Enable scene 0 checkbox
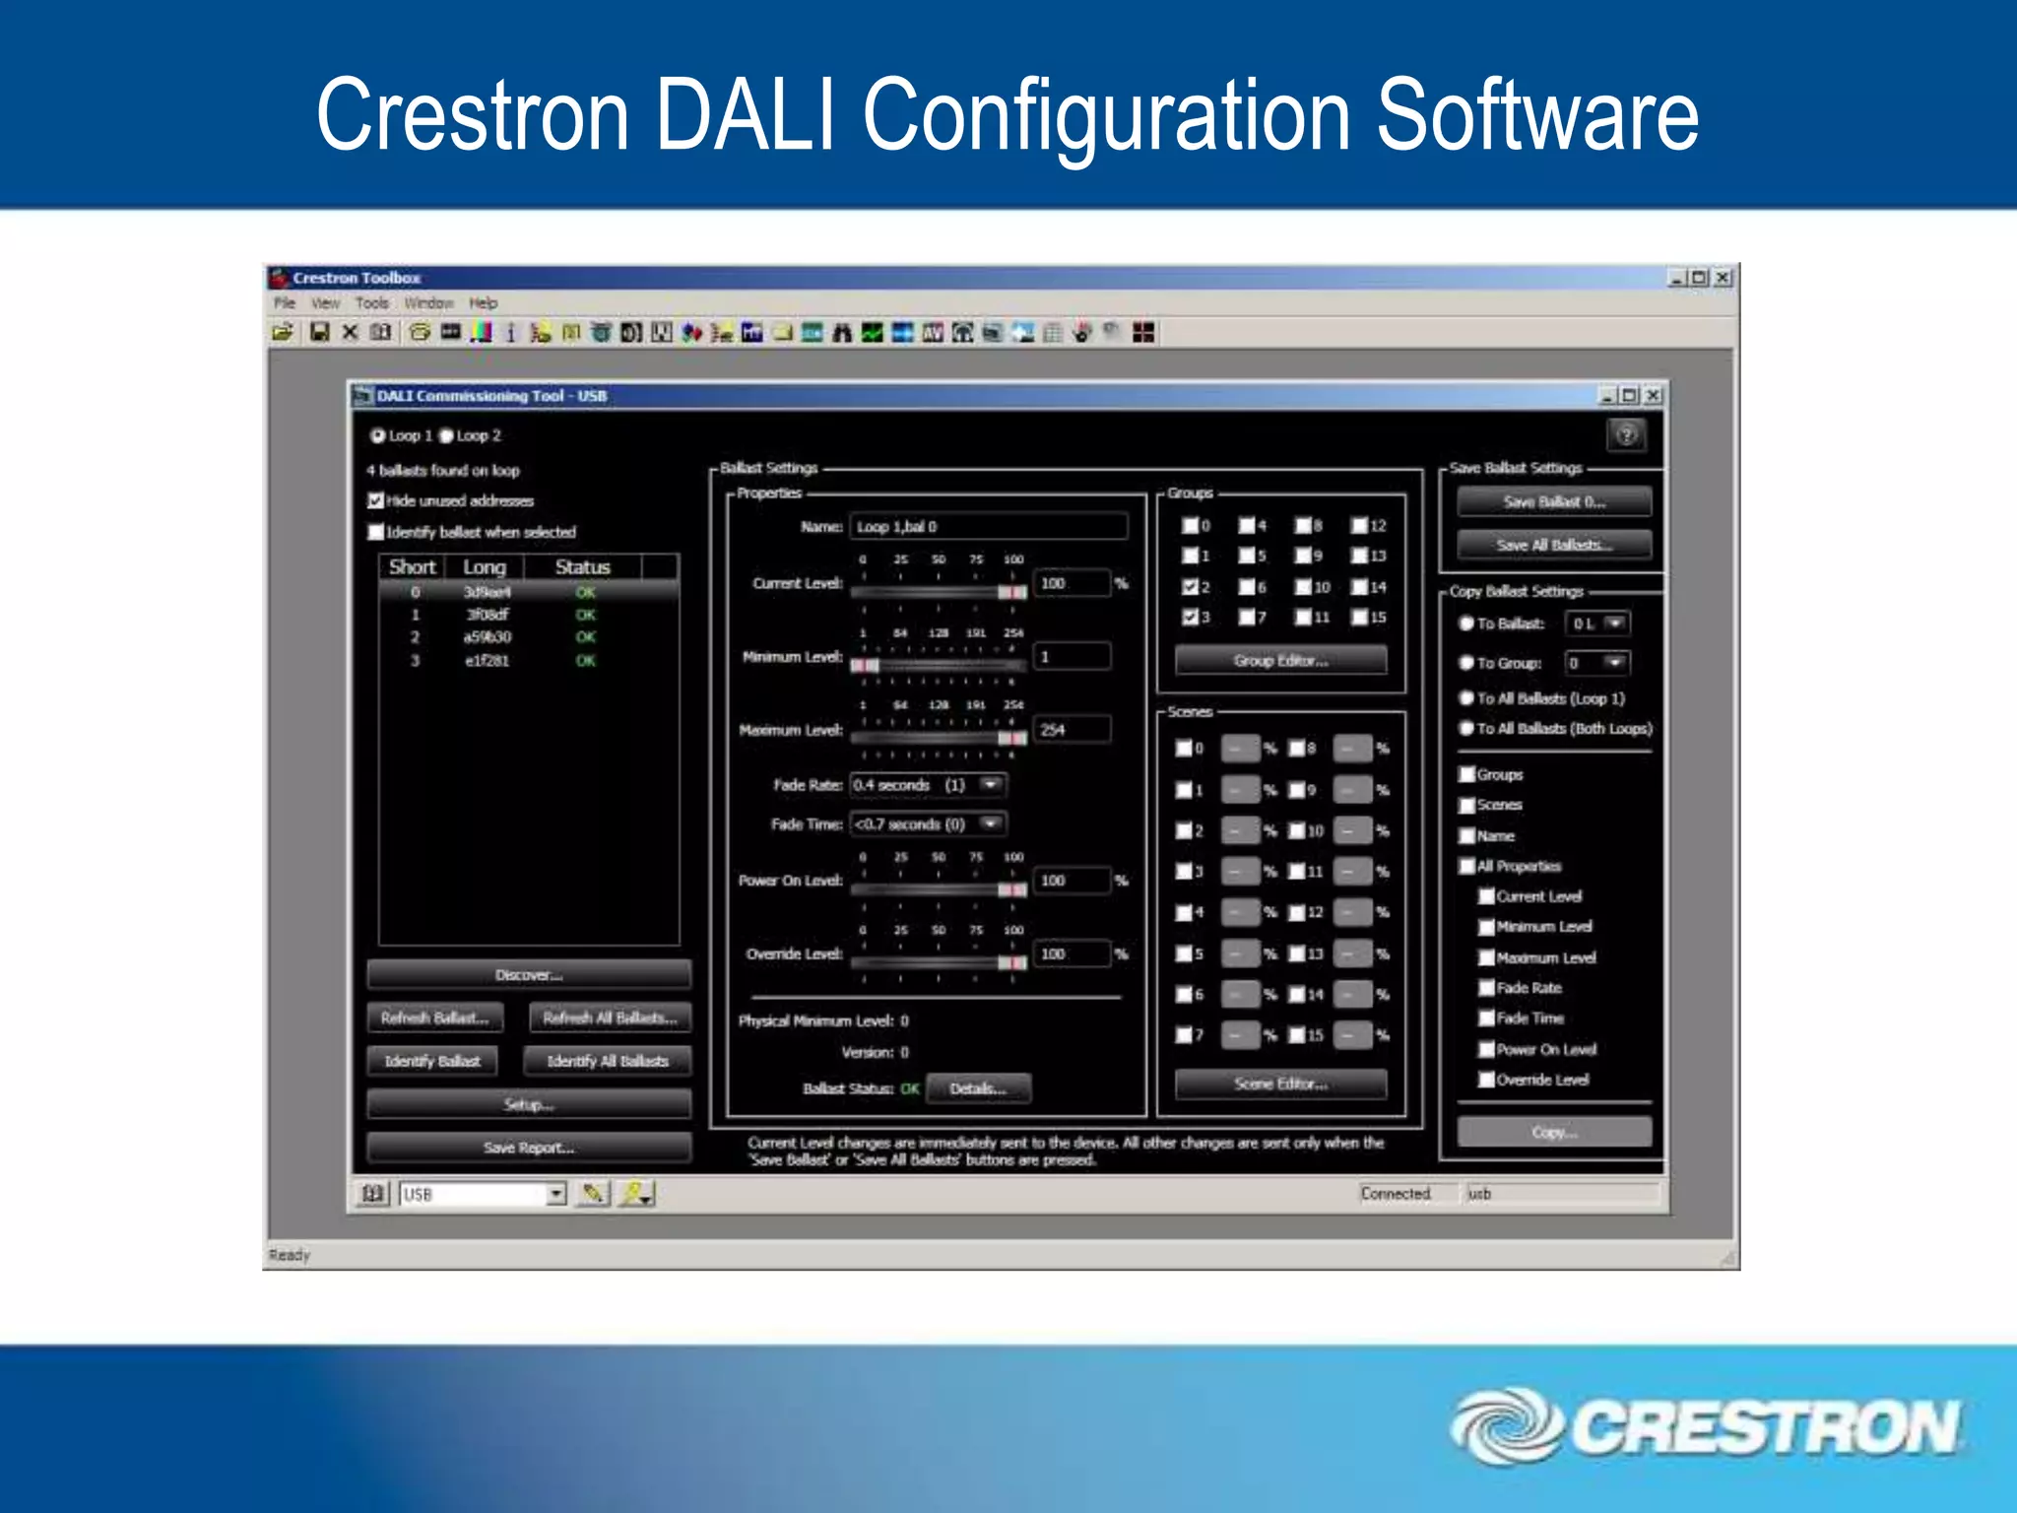 point(1183,749)
